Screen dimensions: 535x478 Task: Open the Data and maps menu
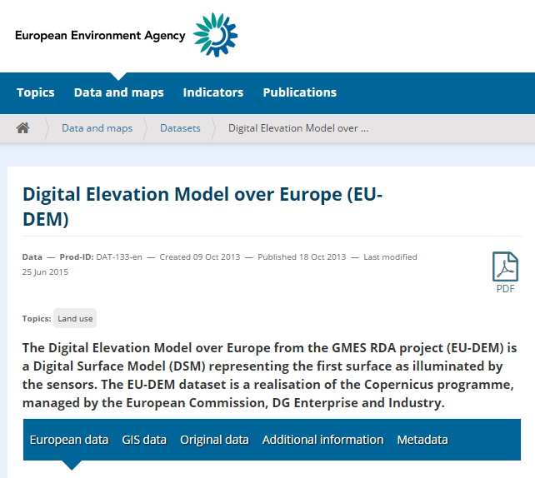tap(118, 92)
